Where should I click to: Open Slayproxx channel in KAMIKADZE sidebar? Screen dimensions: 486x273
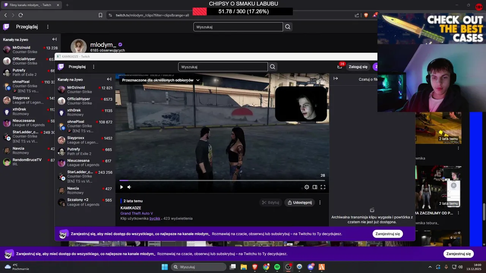85,140
